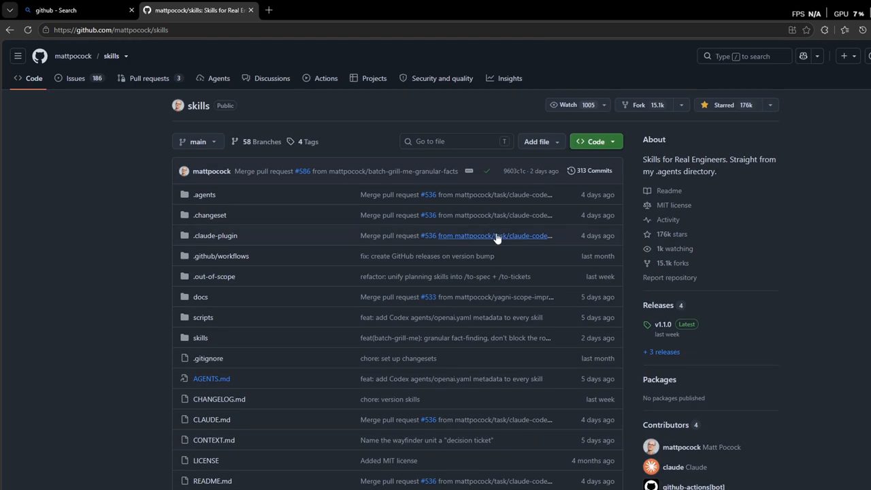Open the .agents folder
Screen dimensions: 871x490
point(204,195)
